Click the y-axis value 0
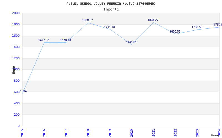 coord(19,126)
